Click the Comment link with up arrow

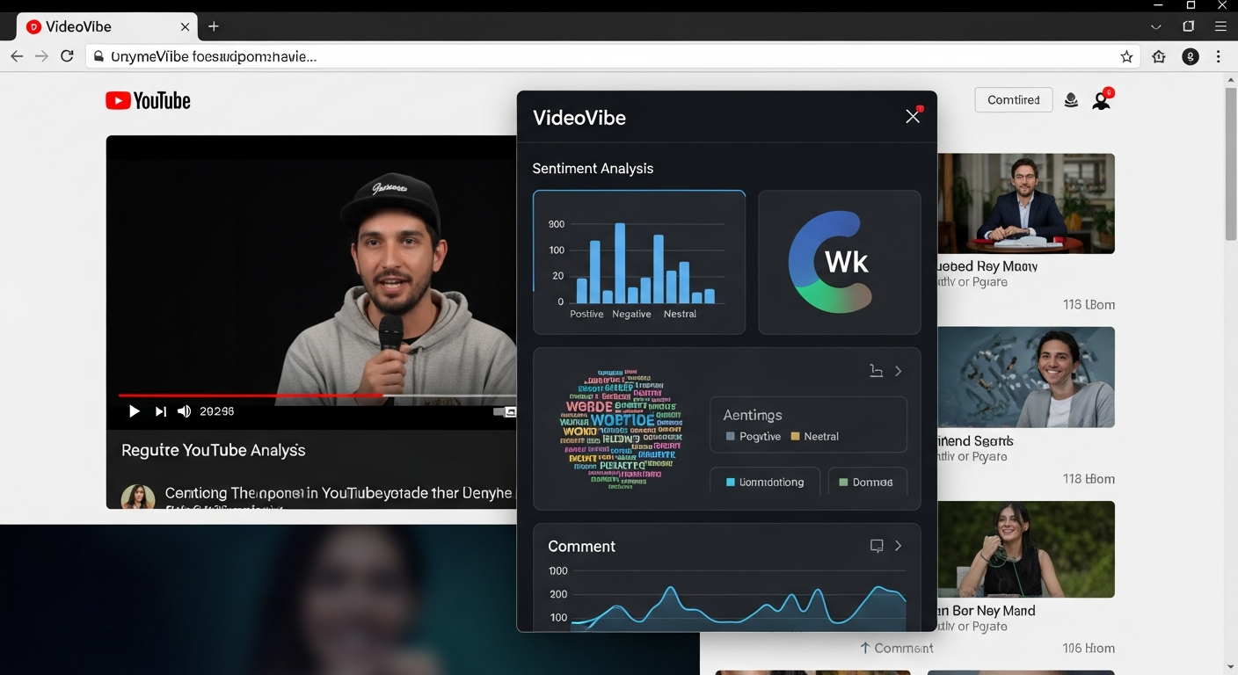coord(896,648)
